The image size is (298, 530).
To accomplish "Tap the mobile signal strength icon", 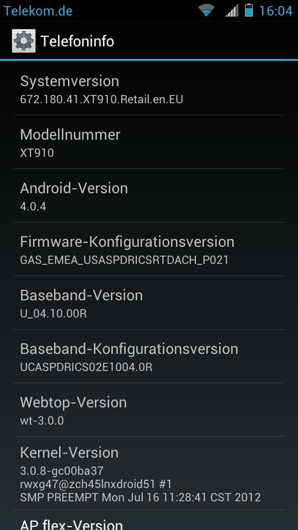I will tap(232, 10).
